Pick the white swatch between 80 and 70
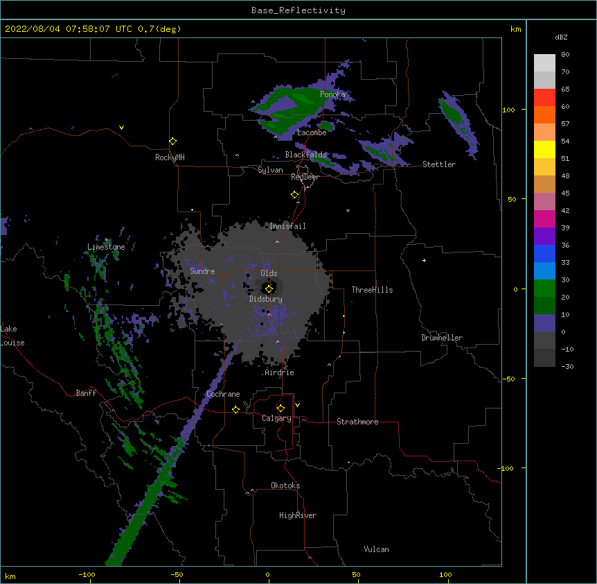 (x=544, y=63)
